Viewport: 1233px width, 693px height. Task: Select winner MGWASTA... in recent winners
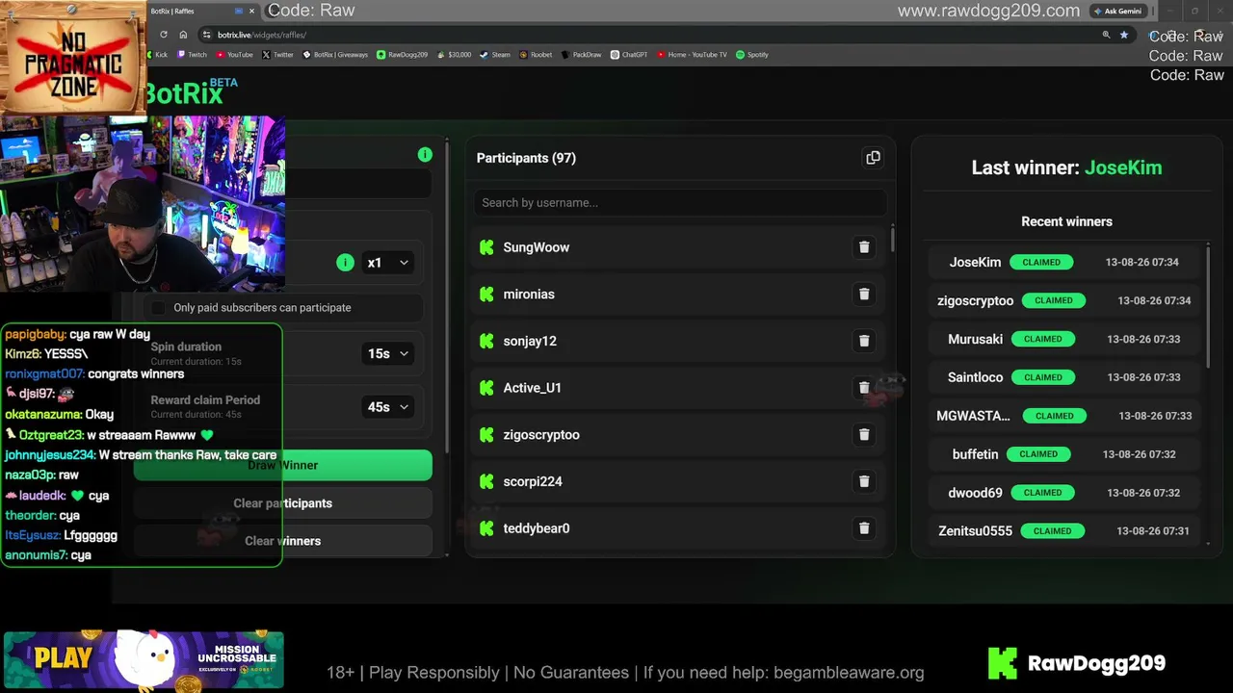pyautogui.click(x=1066, y=416)
